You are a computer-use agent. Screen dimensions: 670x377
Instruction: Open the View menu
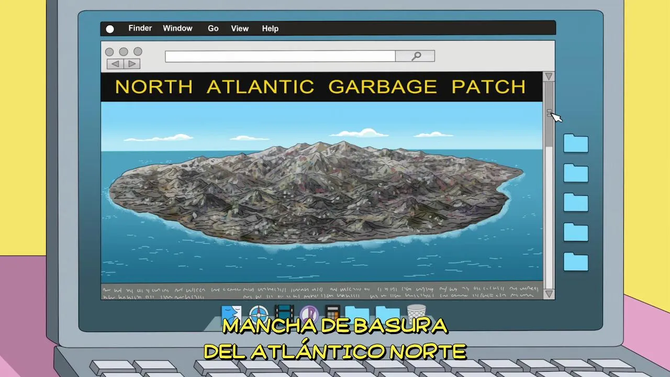click(x=240, y=28)
